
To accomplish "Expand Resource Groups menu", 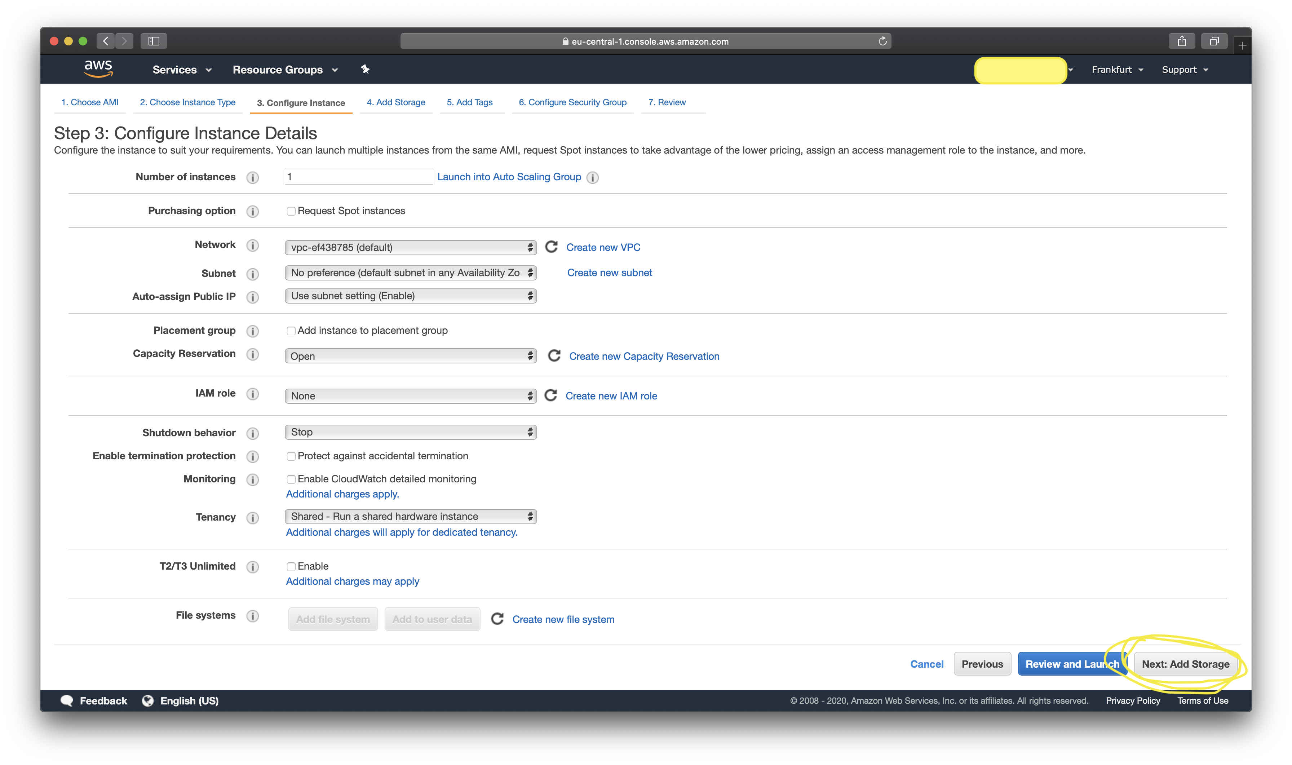I will click(285, 70).
